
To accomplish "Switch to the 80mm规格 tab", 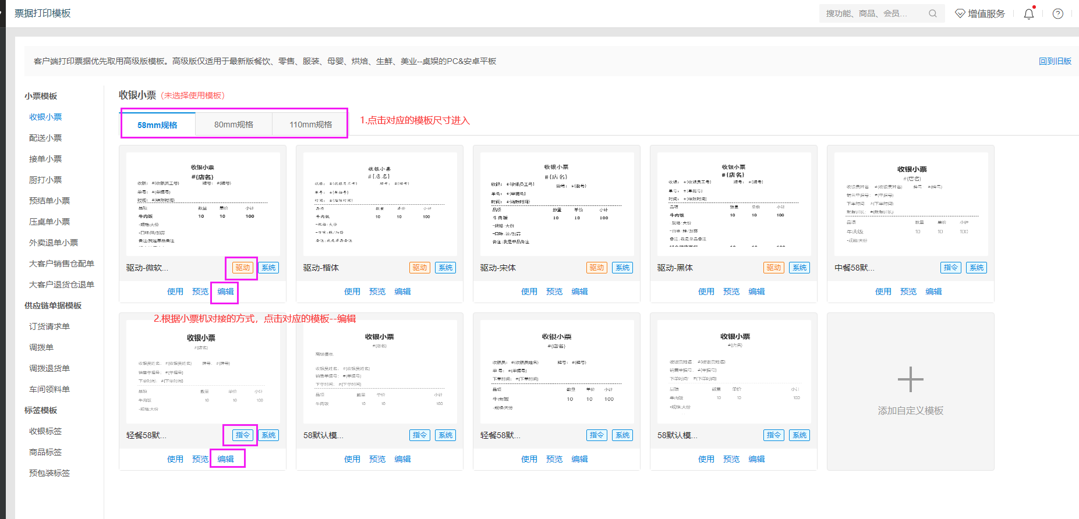I will point(234,125).
